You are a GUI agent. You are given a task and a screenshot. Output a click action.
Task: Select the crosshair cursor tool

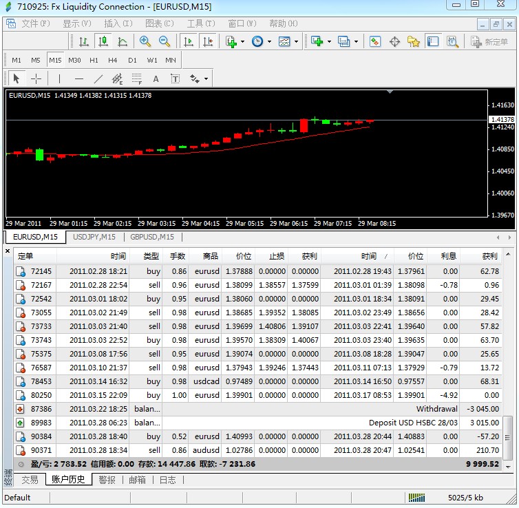coord(36,78)
